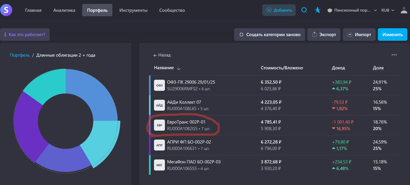Click АйДи Коллект 07 row name

click(184, 102)
